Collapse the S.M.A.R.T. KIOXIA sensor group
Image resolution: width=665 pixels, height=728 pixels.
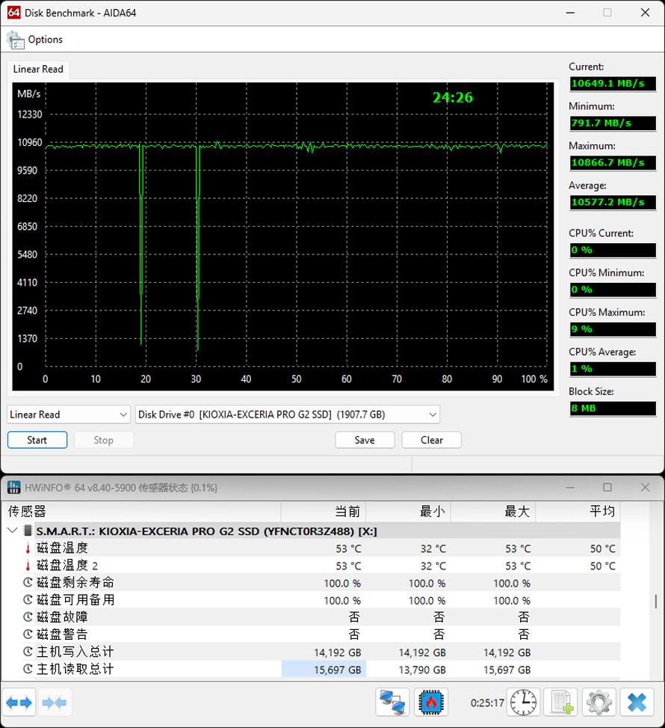(12, 531)
